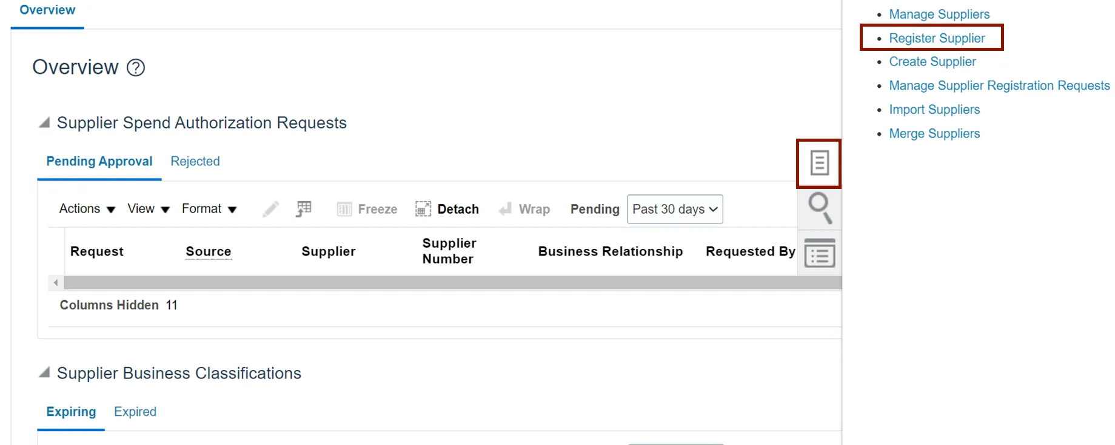The image size is (1115, 445).
Task: Toggle Wrap on the table toolbar
Action: pos(524,209)
